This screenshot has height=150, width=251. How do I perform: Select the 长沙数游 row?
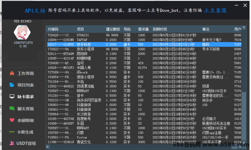[144, 114]
